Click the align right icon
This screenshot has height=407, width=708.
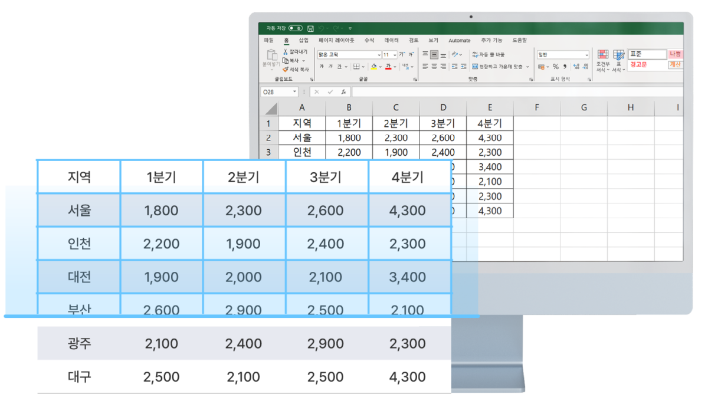pyautogui.click(x=443, y=67)
